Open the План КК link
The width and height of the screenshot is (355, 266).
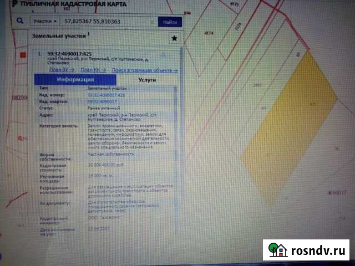pos(94,70)
